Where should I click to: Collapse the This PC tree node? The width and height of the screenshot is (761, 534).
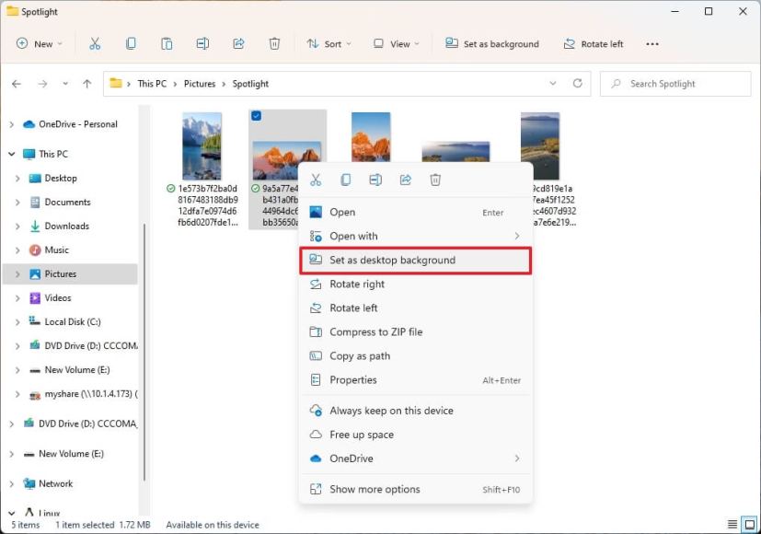(x=12, y=154)
